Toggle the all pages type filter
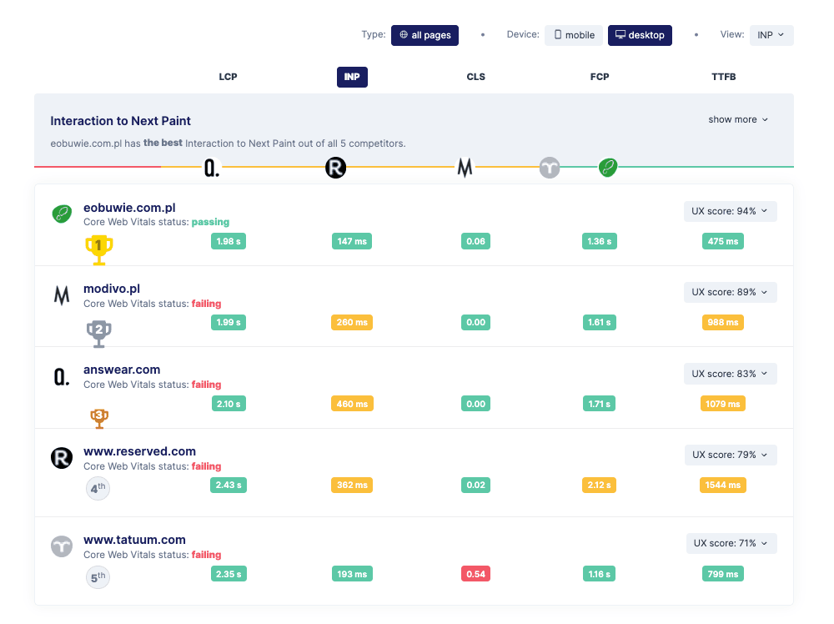The image size is (834, 624). pos(425,35)
